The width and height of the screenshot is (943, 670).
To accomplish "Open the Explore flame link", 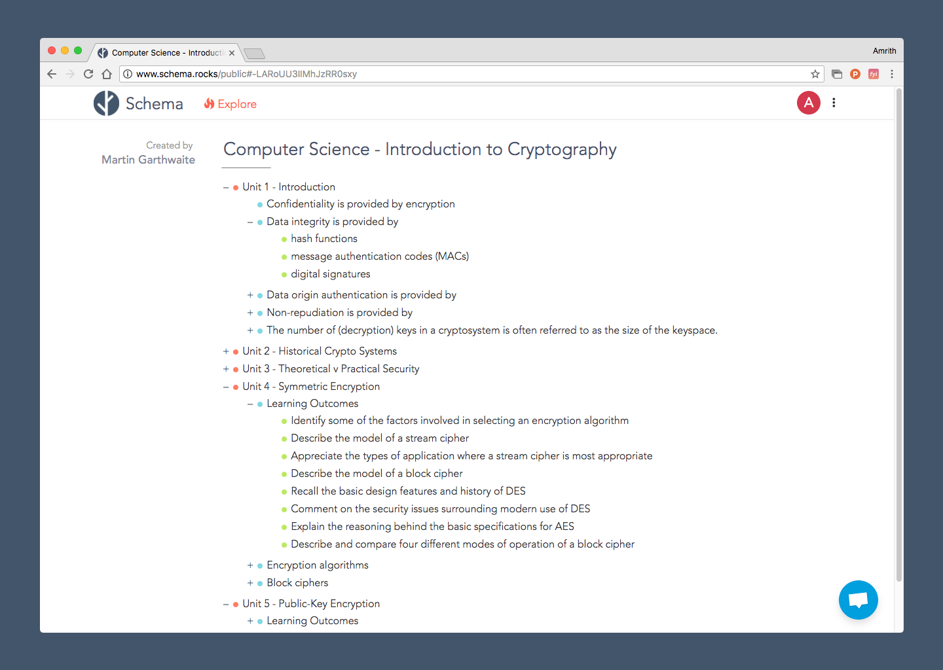I will point(230,104).
